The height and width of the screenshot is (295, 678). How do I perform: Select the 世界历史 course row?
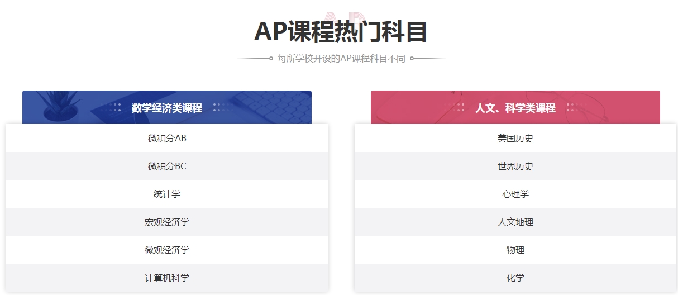click(x=515, y=166)
